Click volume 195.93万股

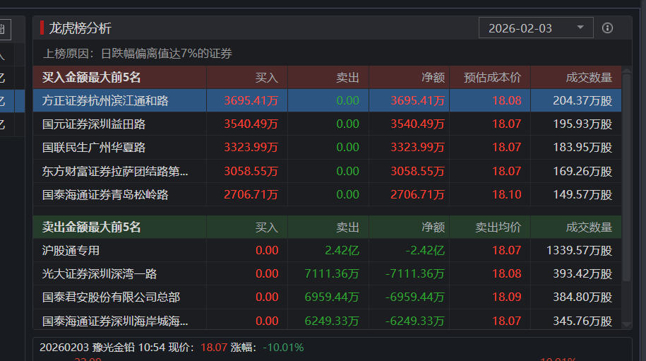[582, 124]
